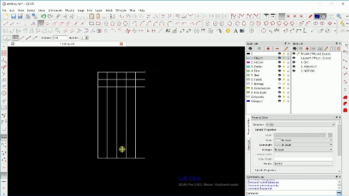Open the Dimension menu

tap(55, 10)
